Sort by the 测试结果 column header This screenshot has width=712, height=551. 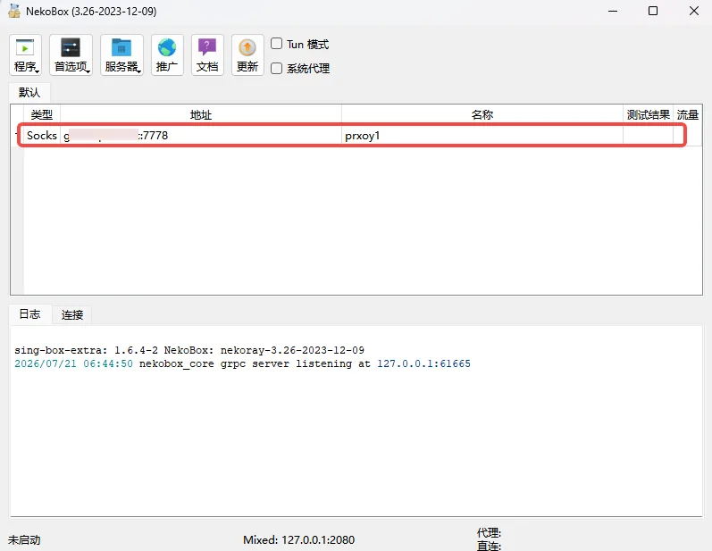648,114
